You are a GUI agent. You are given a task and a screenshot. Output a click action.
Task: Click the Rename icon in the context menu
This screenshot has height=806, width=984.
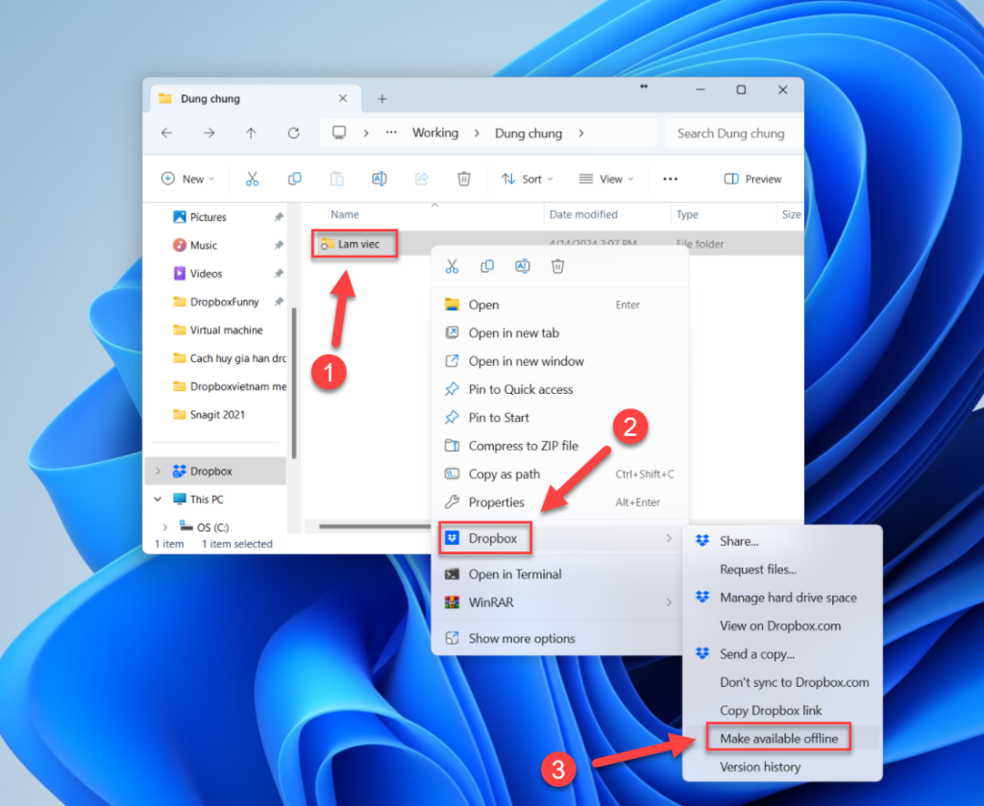(522, 266)
